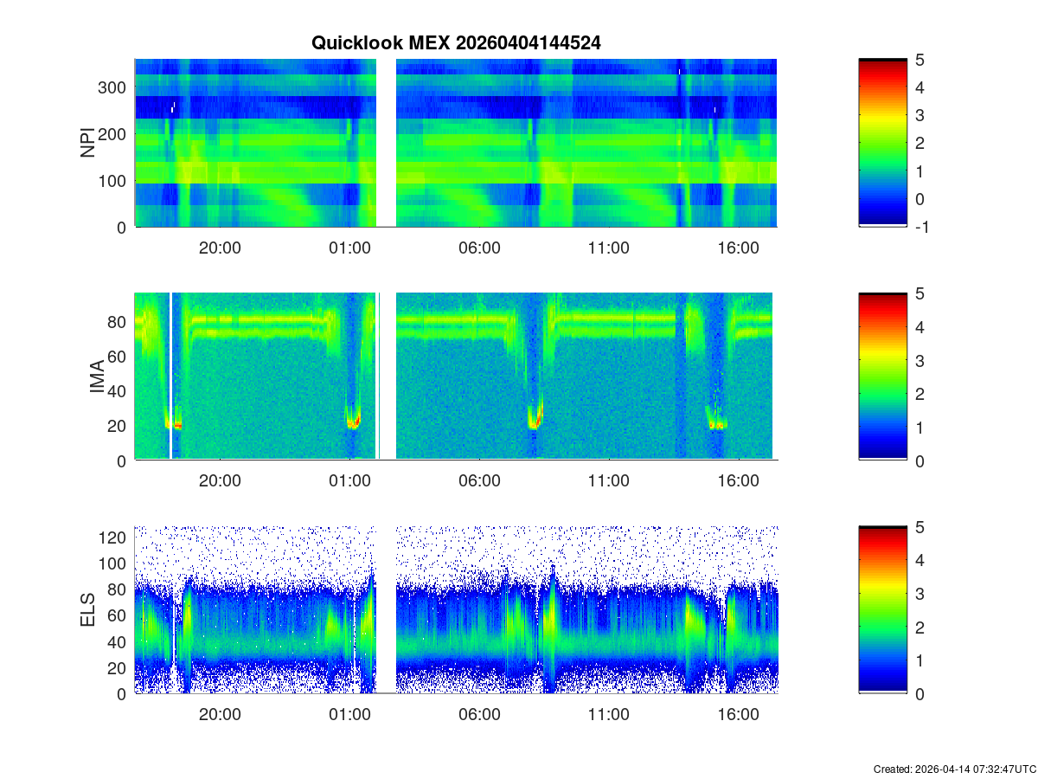Click the 20:00 tick under the NPI panel
This screenshot has width=1038, height=779.
pos(220,248)
